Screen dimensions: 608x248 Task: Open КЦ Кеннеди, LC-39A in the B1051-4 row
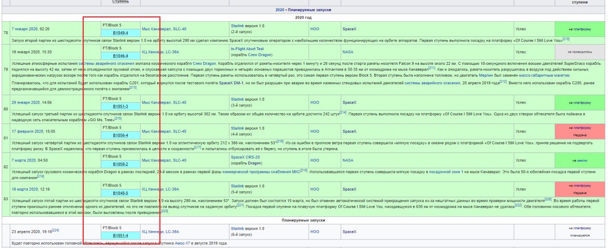[160, 231]
